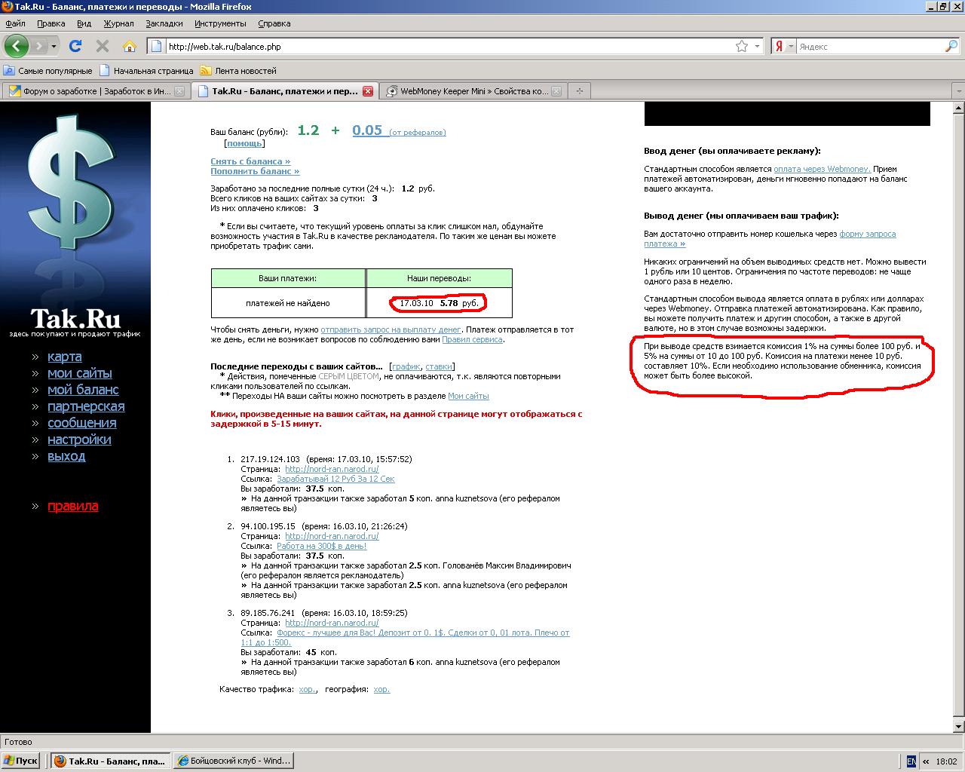Click the scrollbar down arrow of the page
Screen dimensions: 965x772
959,727
